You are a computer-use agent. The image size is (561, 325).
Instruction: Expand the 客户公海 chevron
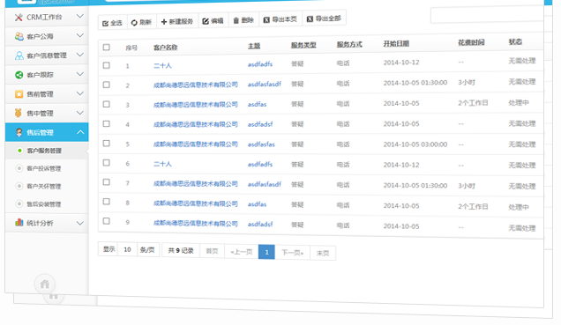pos(80,35)
